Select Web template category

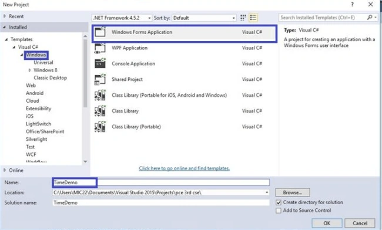point(31,86)
